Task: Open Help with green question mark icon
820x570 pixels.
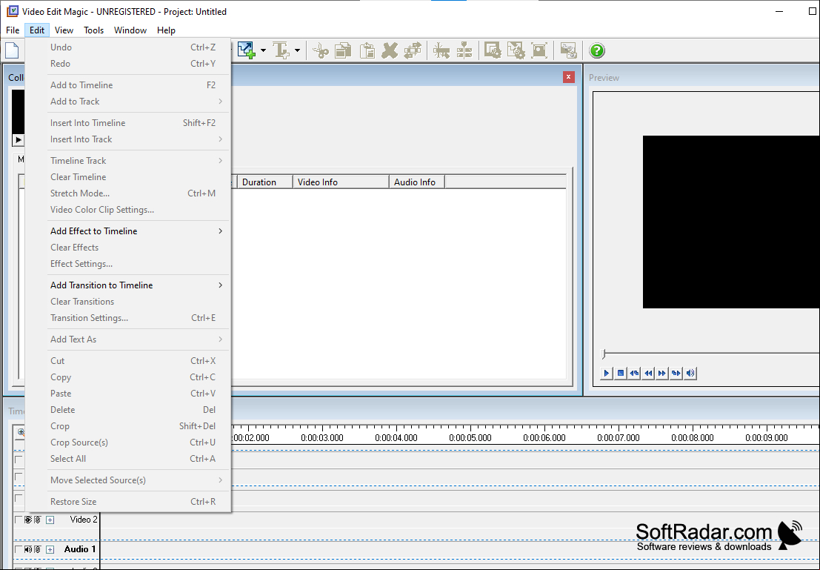Action: [597, 50]
